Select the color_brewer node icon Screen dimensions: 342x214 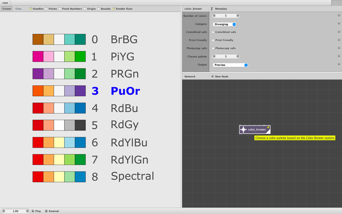click(x=243, y=129)
